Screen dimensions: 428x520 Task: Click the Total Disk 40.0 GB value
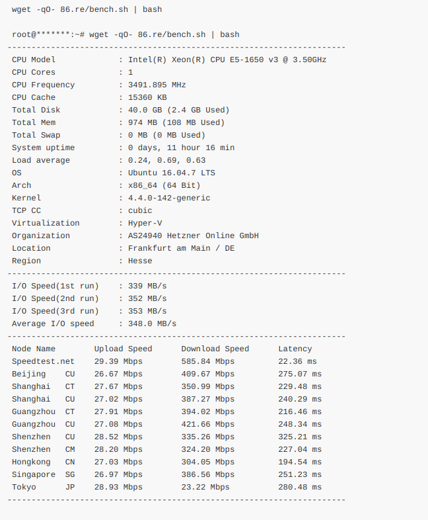click(178, 110)
